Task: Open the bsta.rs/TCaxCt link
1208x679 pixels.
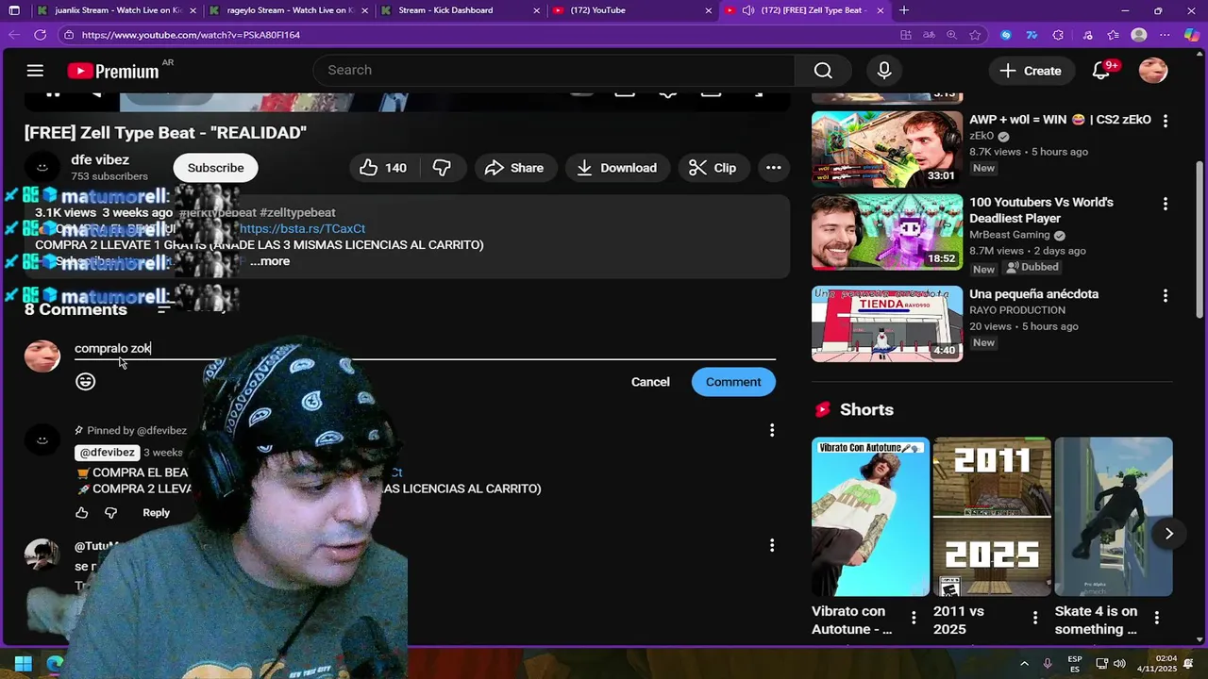Action: [x=302, y=228]
